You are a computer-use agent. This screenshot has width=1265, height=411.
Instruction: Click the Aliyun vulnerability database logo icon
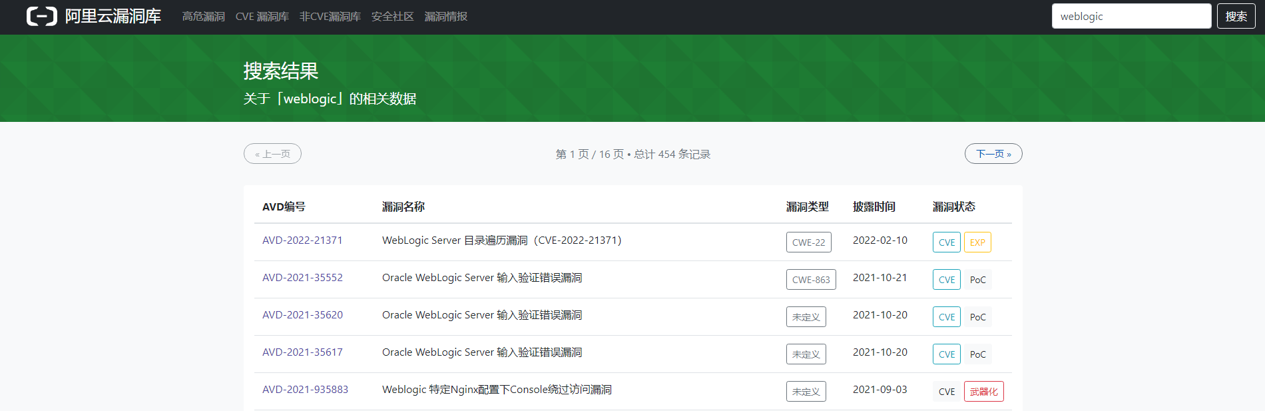pyautogui.click(x=42, y=16)
